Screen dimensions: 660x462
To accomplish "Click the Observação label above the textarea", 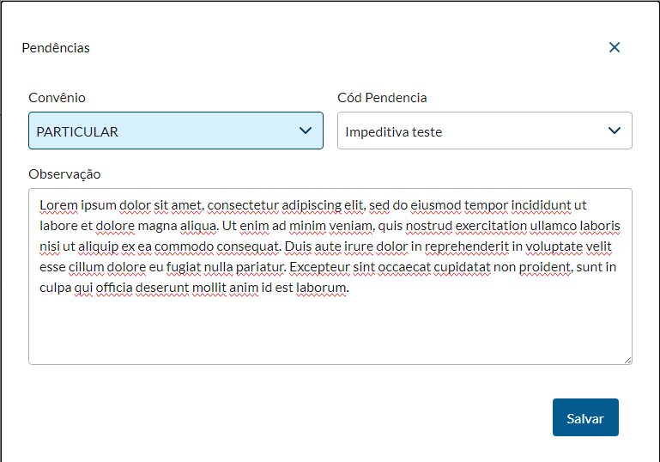I will pyautogui.click(x=64, y=174).
